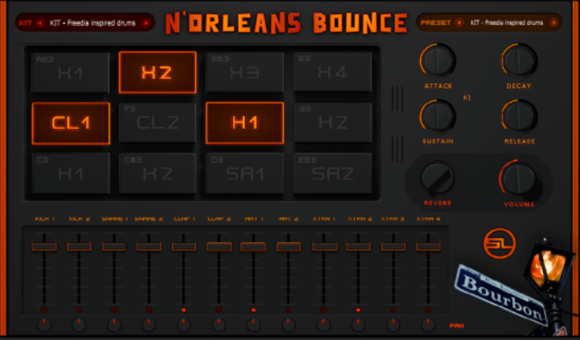The width and height of the screenshot is (580, 340).
Task: Trigger the K1 kick pad
Action: pyautogui.click(x=70, y=173)
